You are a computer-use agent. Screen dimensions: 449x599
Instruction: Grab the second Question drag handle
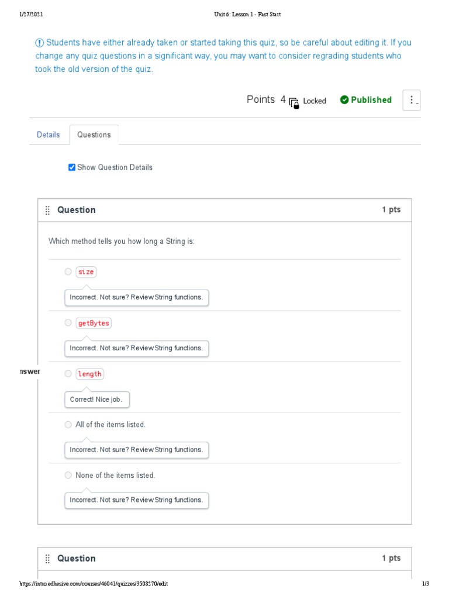47,559
